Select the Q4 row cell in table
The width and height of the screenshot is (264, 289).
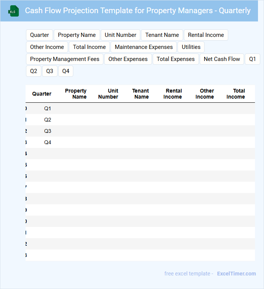tap(47, 142)
